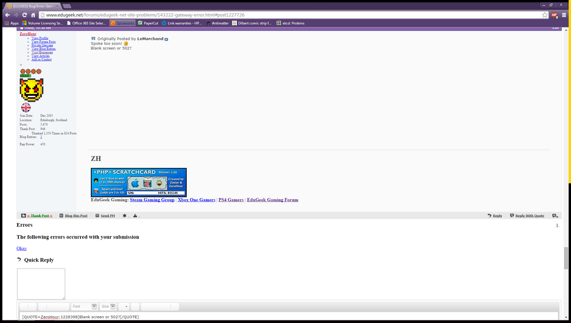The height and width of the screenshot is (323, 571).
Task: Open the Spiceworks bookmark
Action: coord(122,23)
